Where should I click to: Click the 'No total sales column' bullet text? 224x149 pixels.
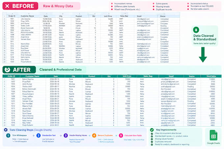[200, 9]
